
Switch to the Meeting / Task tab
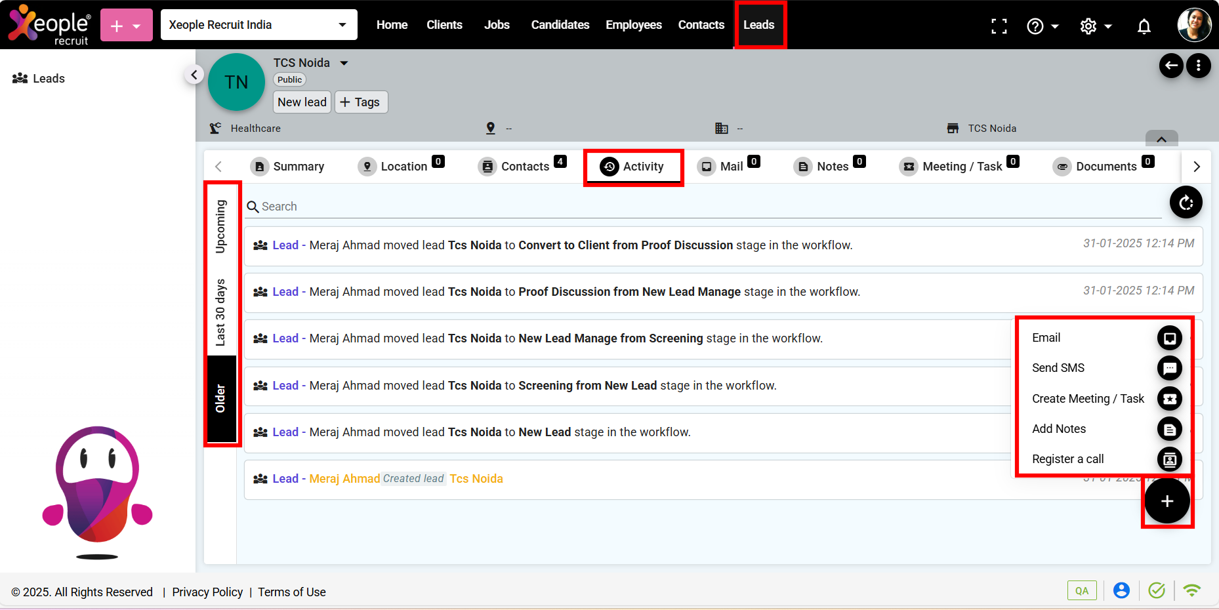[959, 167]
